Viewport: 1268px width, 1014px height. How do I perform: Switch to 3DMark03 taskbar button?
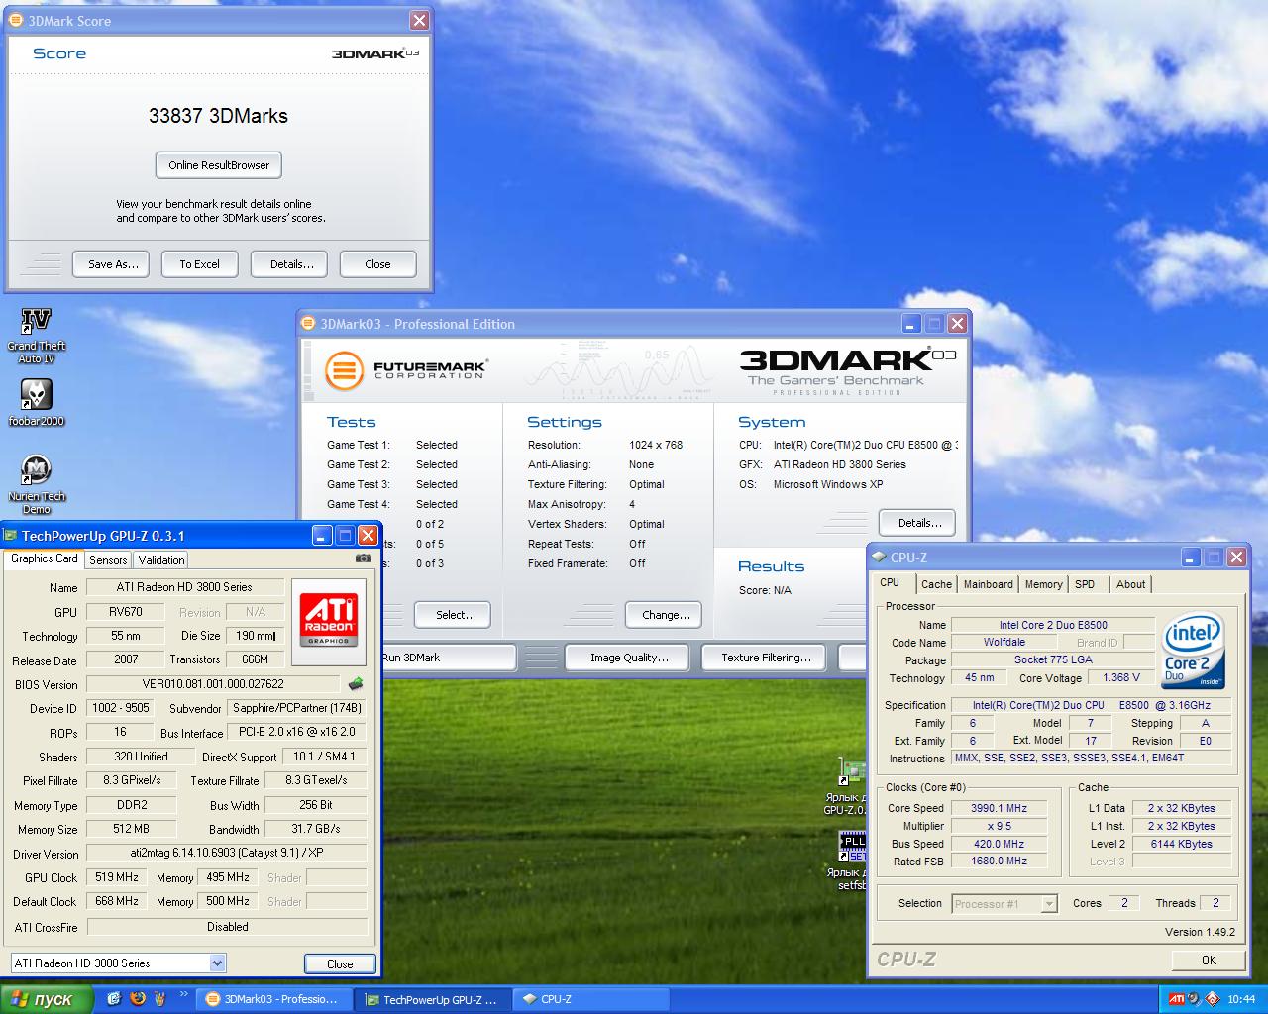(272, 999)
